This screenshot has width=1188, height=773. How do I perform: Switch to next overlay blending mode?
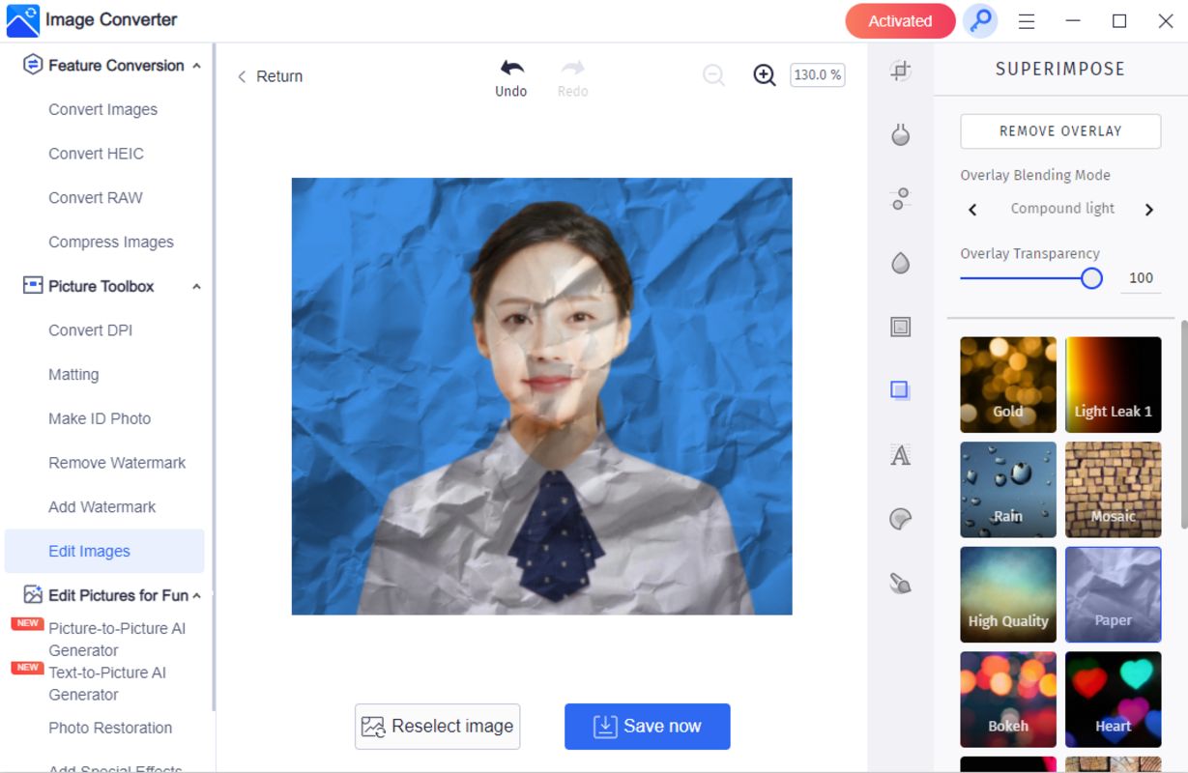point(1149,210)
